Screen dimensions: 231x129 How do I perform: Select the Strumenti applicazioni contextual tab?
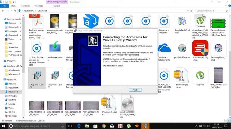pos(57,2)
